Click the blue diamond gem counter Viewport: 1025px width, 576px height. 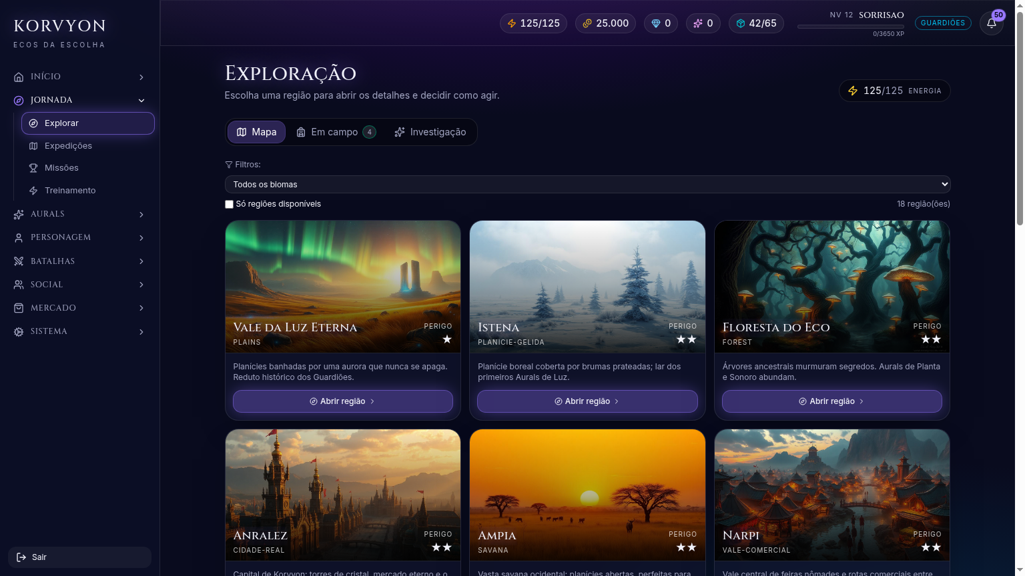pyautogui.click(x=661, y=23)
